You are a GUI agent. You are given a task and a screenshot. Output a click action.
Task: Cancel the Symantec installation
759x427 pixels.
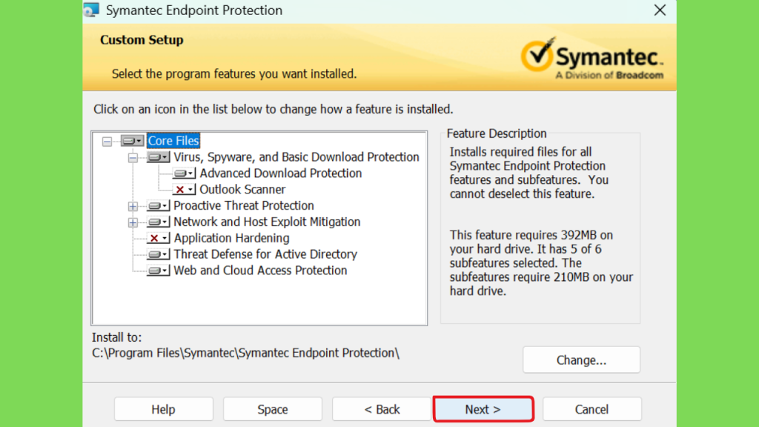[x=592, y=409]
